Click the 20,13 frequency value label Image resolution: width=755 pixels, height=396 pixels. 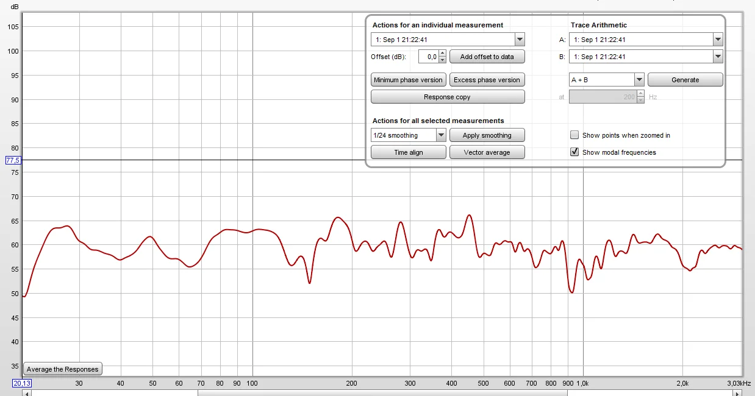click(22, 383)
